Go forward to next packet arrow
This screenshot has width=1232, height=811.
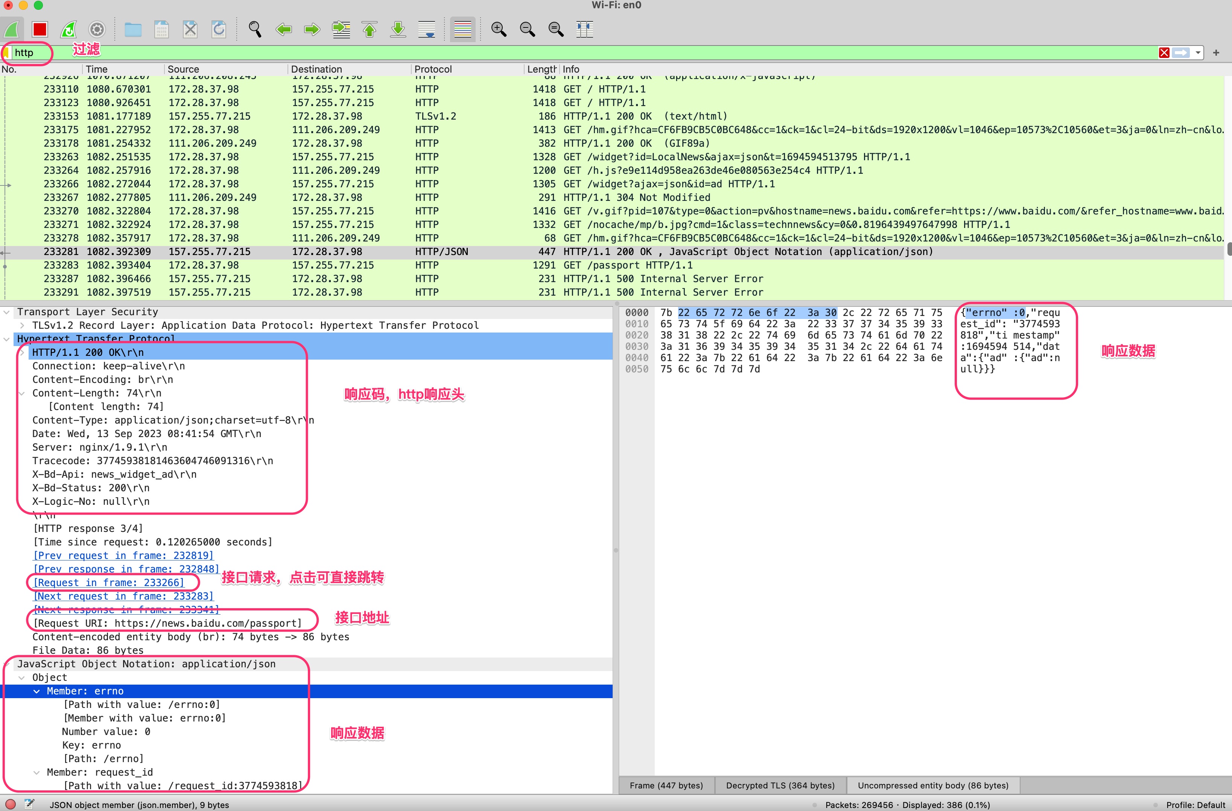[312, 29]
